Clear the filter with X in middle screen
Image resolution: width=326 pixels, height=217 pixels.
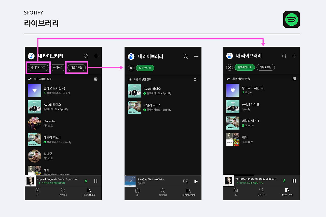coord(131,68)
